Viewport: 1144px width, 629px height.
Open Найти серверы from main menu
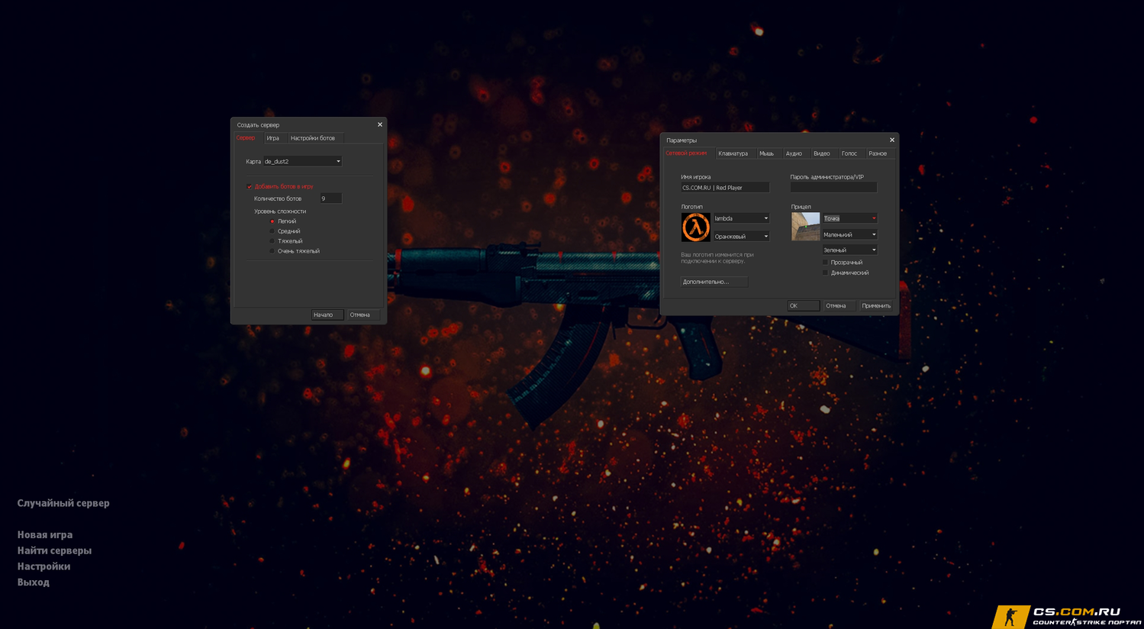(x=54, y=550)
